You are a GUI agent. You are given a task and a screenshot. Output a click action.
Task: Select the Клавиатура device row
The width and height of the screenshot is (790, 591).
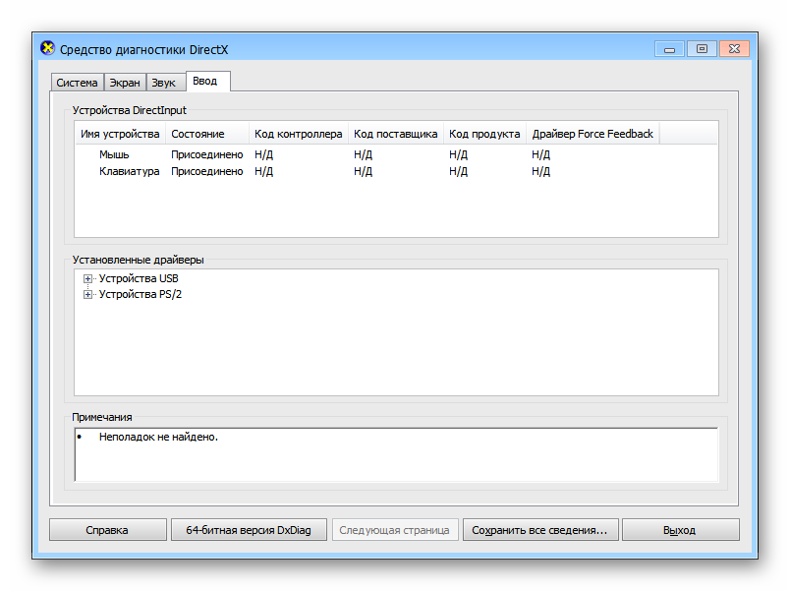[x=129, y=171]
